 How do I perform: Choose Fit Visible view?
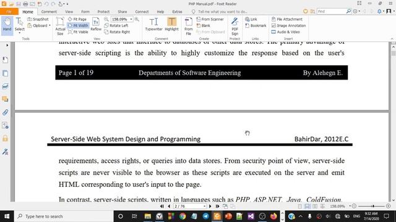click(x=78, y=32)
